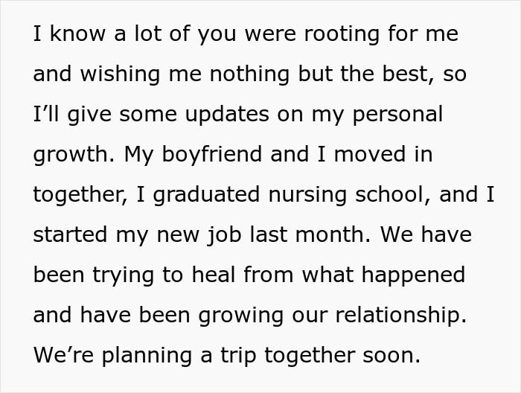Click the word "wishing" in second line
This screenshot has width=521, height=393.
(120, 74)
